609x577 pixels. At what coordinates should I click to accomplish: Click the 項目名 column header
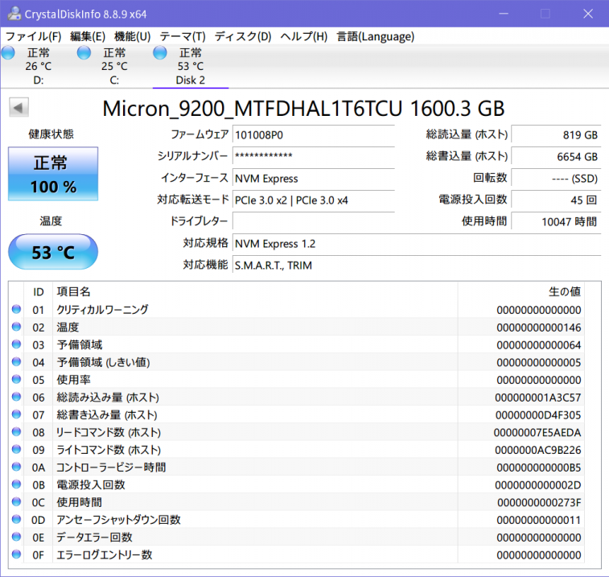pos(73,291)
